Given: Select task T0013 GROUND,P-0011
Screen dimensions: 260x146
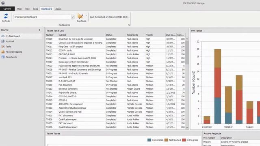Looking at the screenshot, I should (x=115, y=54).
